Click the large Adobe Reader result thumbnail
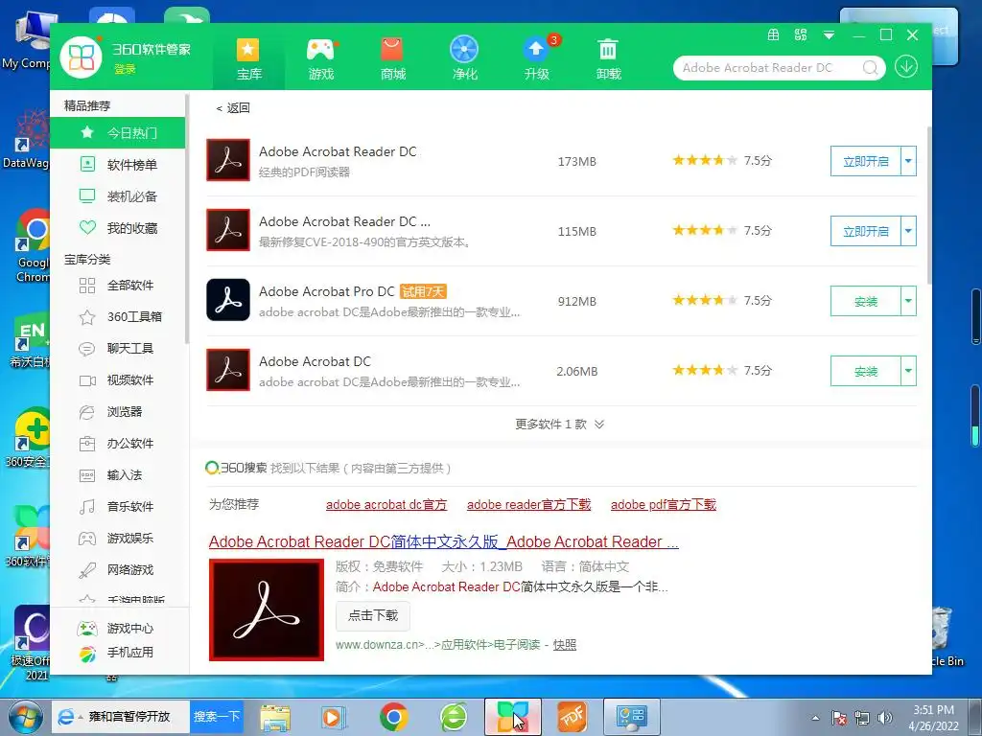 pyautogui.click(x=267, y=609)
